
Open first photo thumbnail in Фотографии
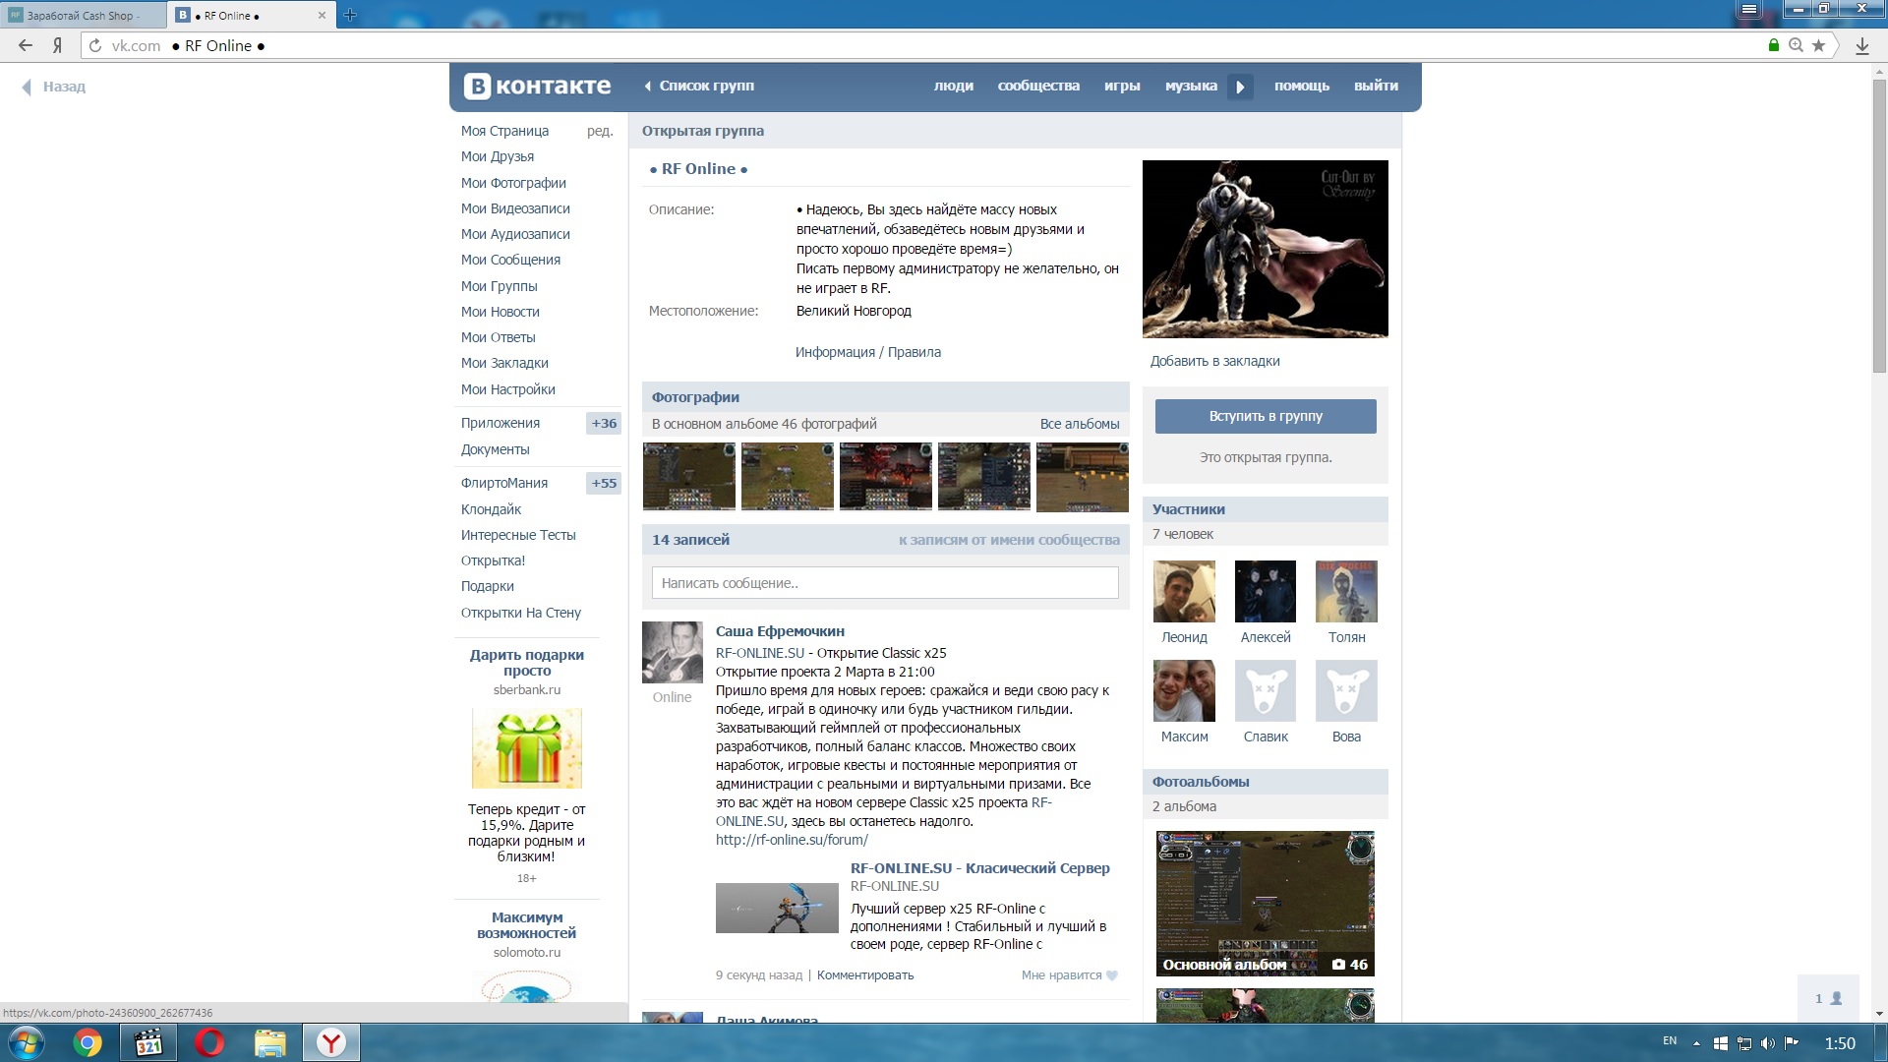click(689, 477)
